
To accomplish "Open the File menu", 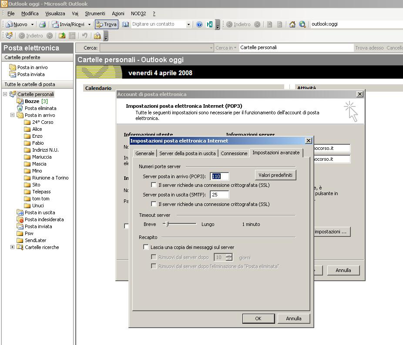I will [11, 13].
